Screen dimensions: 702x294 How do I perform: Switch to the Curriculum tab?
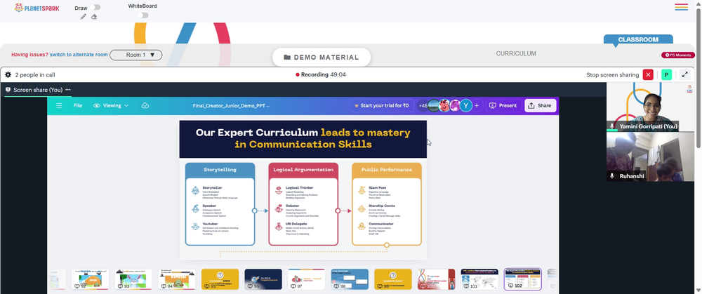pos(516,54)
